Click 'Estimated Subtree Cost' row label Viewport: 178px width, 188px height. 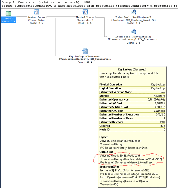click(114, 107)
